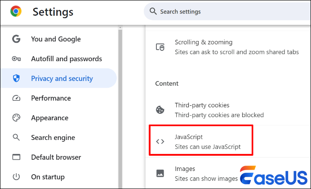Click the Performance speedometer icon
311x189 pixels.
tap(17, 98)
